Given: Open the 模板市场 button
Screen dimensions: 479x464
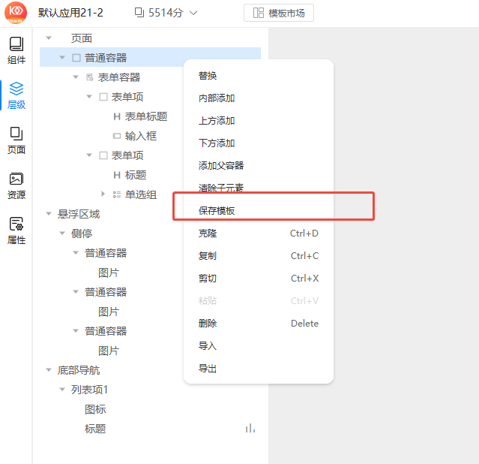Looking at the screenshot, I should 279,13.
